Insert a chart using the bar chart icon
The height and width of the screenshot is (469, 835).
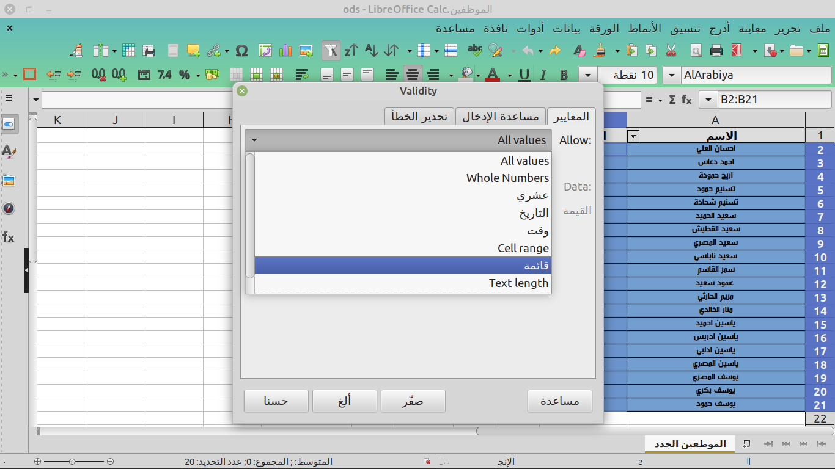pos(285,51)
